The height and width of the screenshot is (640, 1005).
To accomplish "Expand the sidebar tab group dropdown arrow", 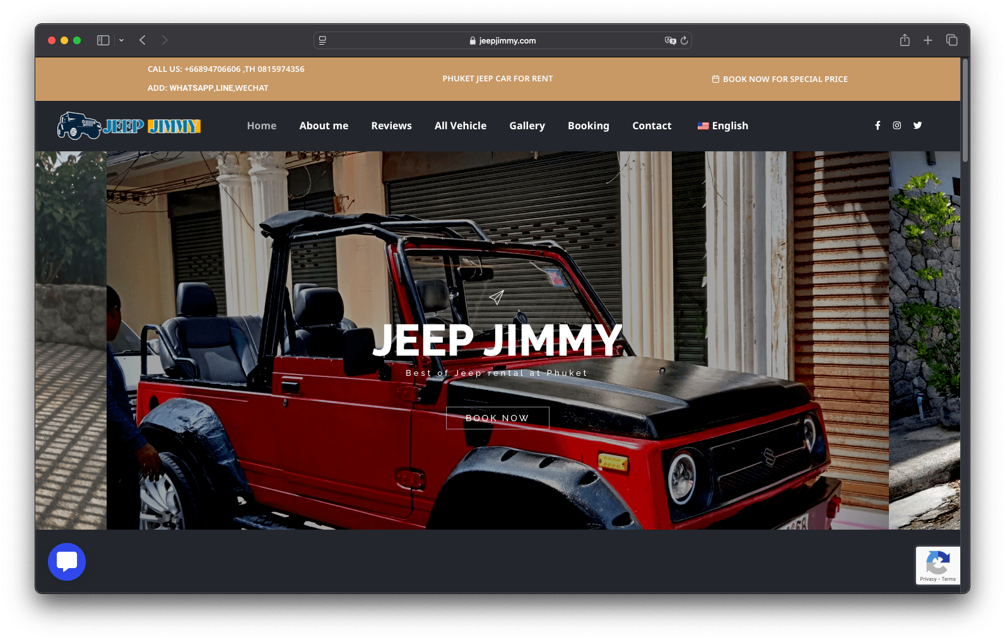I will [121, 40].
